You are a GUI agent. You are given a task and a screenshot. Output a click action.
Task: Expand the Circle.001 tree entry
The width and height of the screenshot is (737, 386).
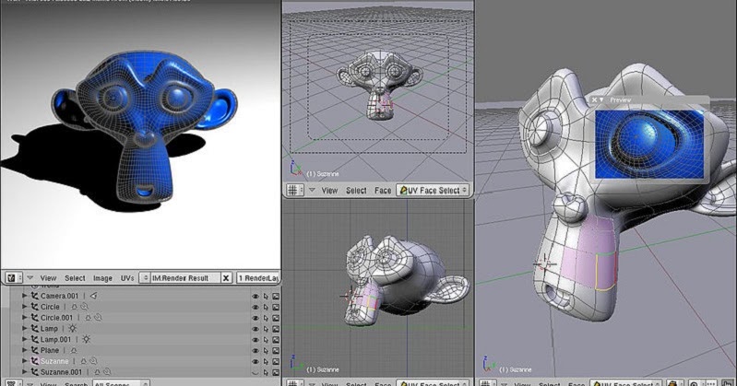24,318
